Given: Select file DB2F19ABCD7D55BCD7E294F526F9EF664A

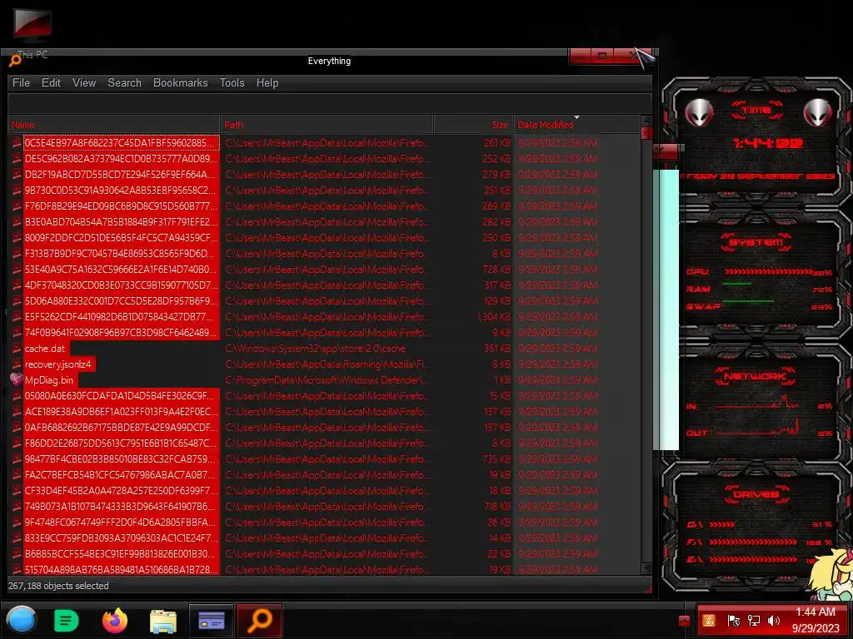Looking at the screenshot, I should (x=120, y=175).
